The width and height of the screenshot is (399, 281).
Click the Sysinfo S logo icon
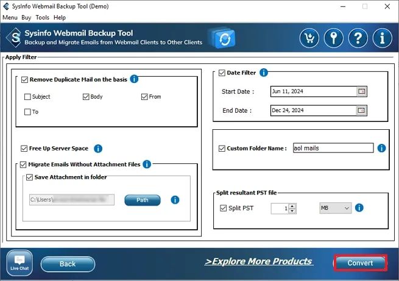(x=15, y=38)
